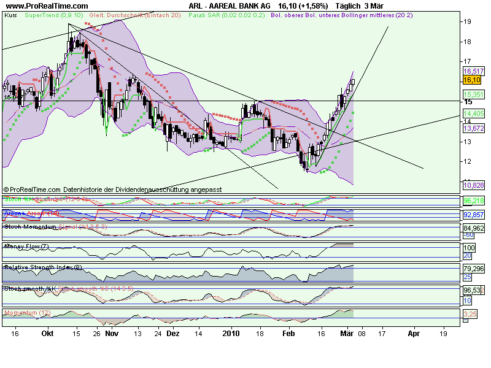This screenshot has height=368, width=491.
Task: Select the 24 date label before Dez
Action: click(158, 334)
